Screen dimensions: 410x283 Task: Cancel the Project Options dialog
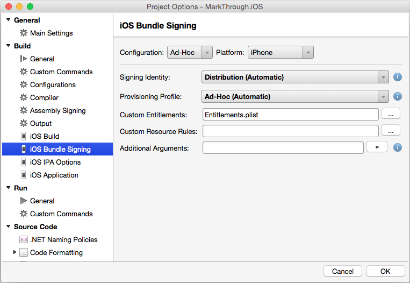click(x=342, y=271)
